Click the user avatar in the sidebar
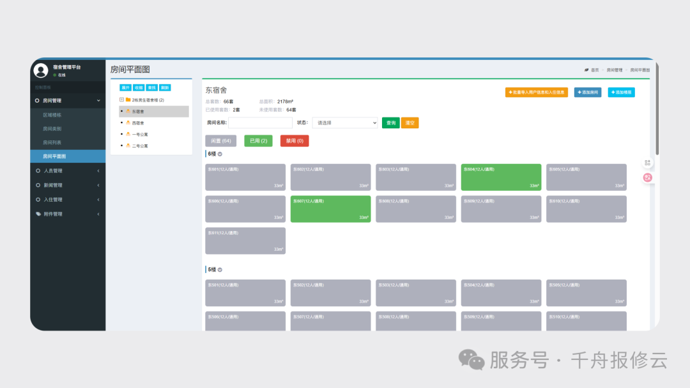The height and width of the screenshot is (388, 690). [41, 70]
